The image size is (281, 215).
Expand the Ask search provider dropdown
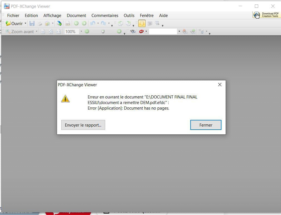(x=146, y=31)
